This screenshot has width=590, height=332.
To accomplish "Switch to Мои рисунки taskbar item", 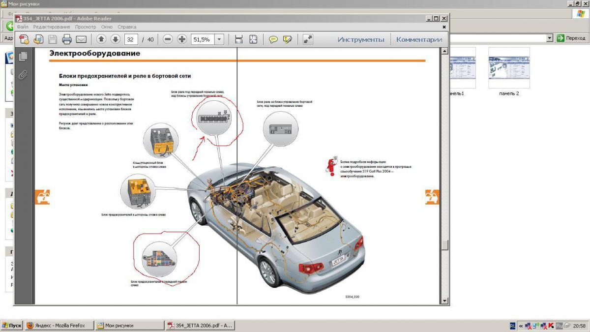I will click(129, 325).
